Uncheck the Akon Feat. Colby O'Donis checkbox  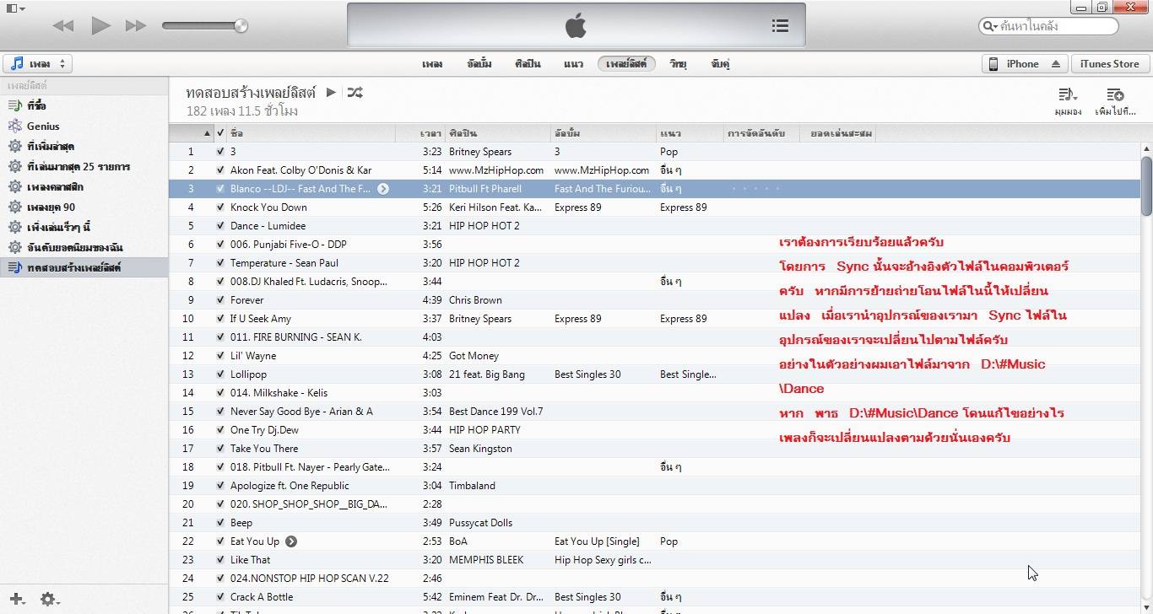[x=220, y=170]
